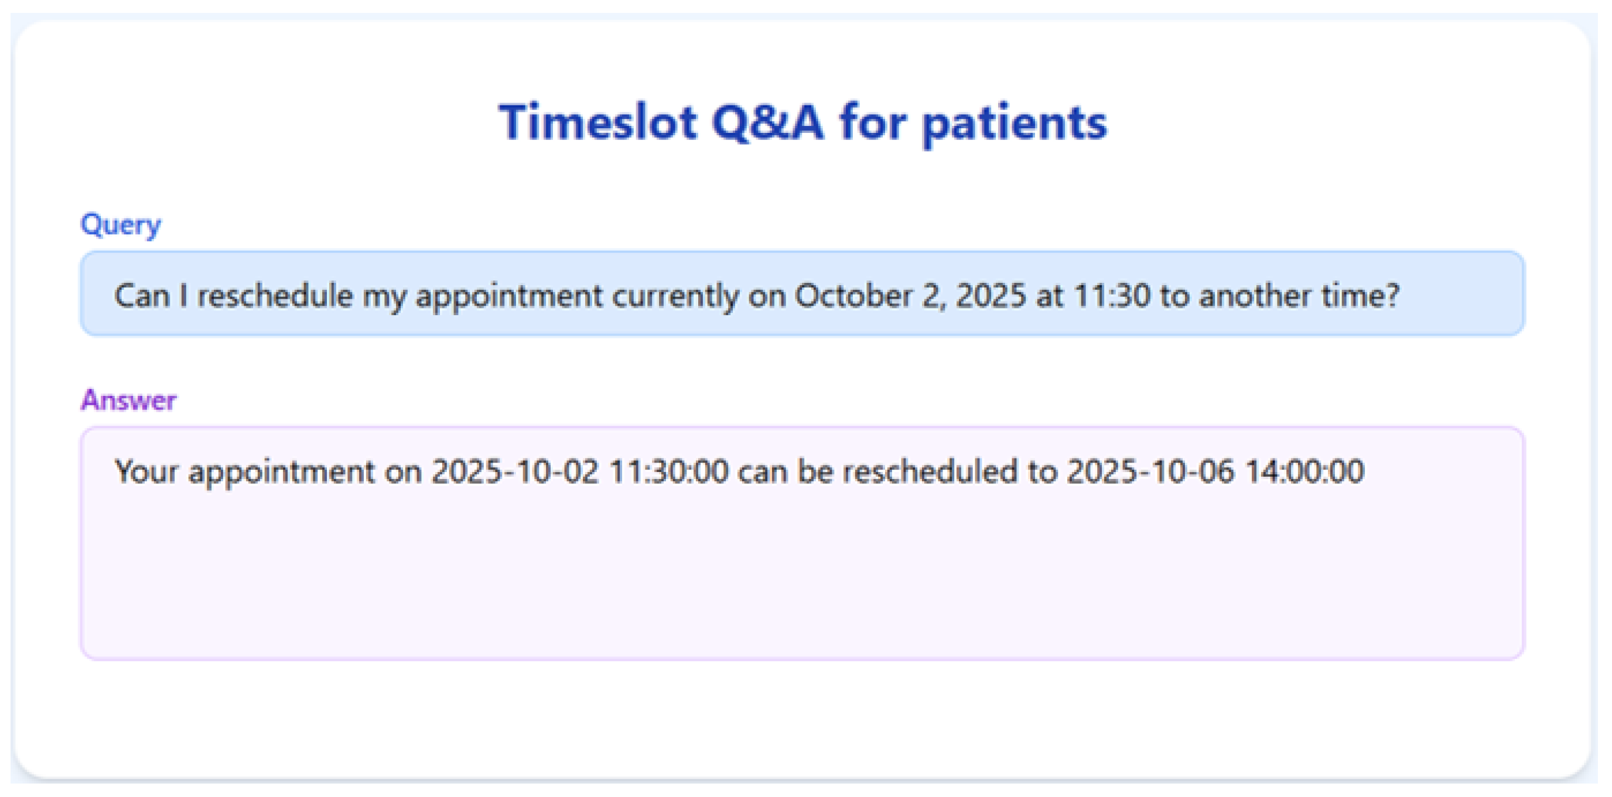This screenshot has height=797, width=1612.
Task: Click "Your" at the start of answer
Action: pos(146,471)
